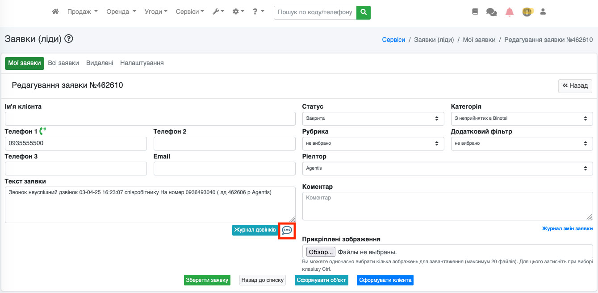Open the wrench tools menu
The image size is (598, 293).
click(218, 12)
